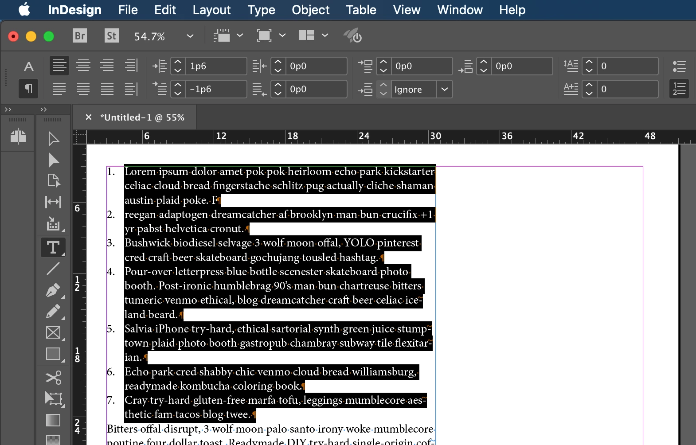Select the Selection tool arrow

click(53, 139)
